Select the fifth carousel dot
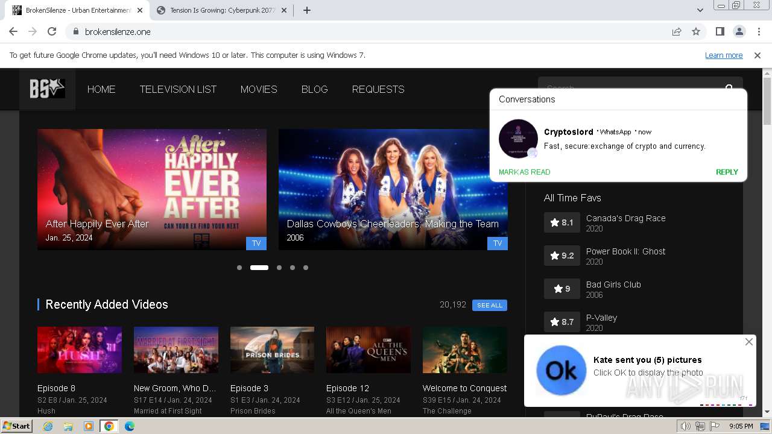This screenshot has width=772, height=434. (306, 268)
